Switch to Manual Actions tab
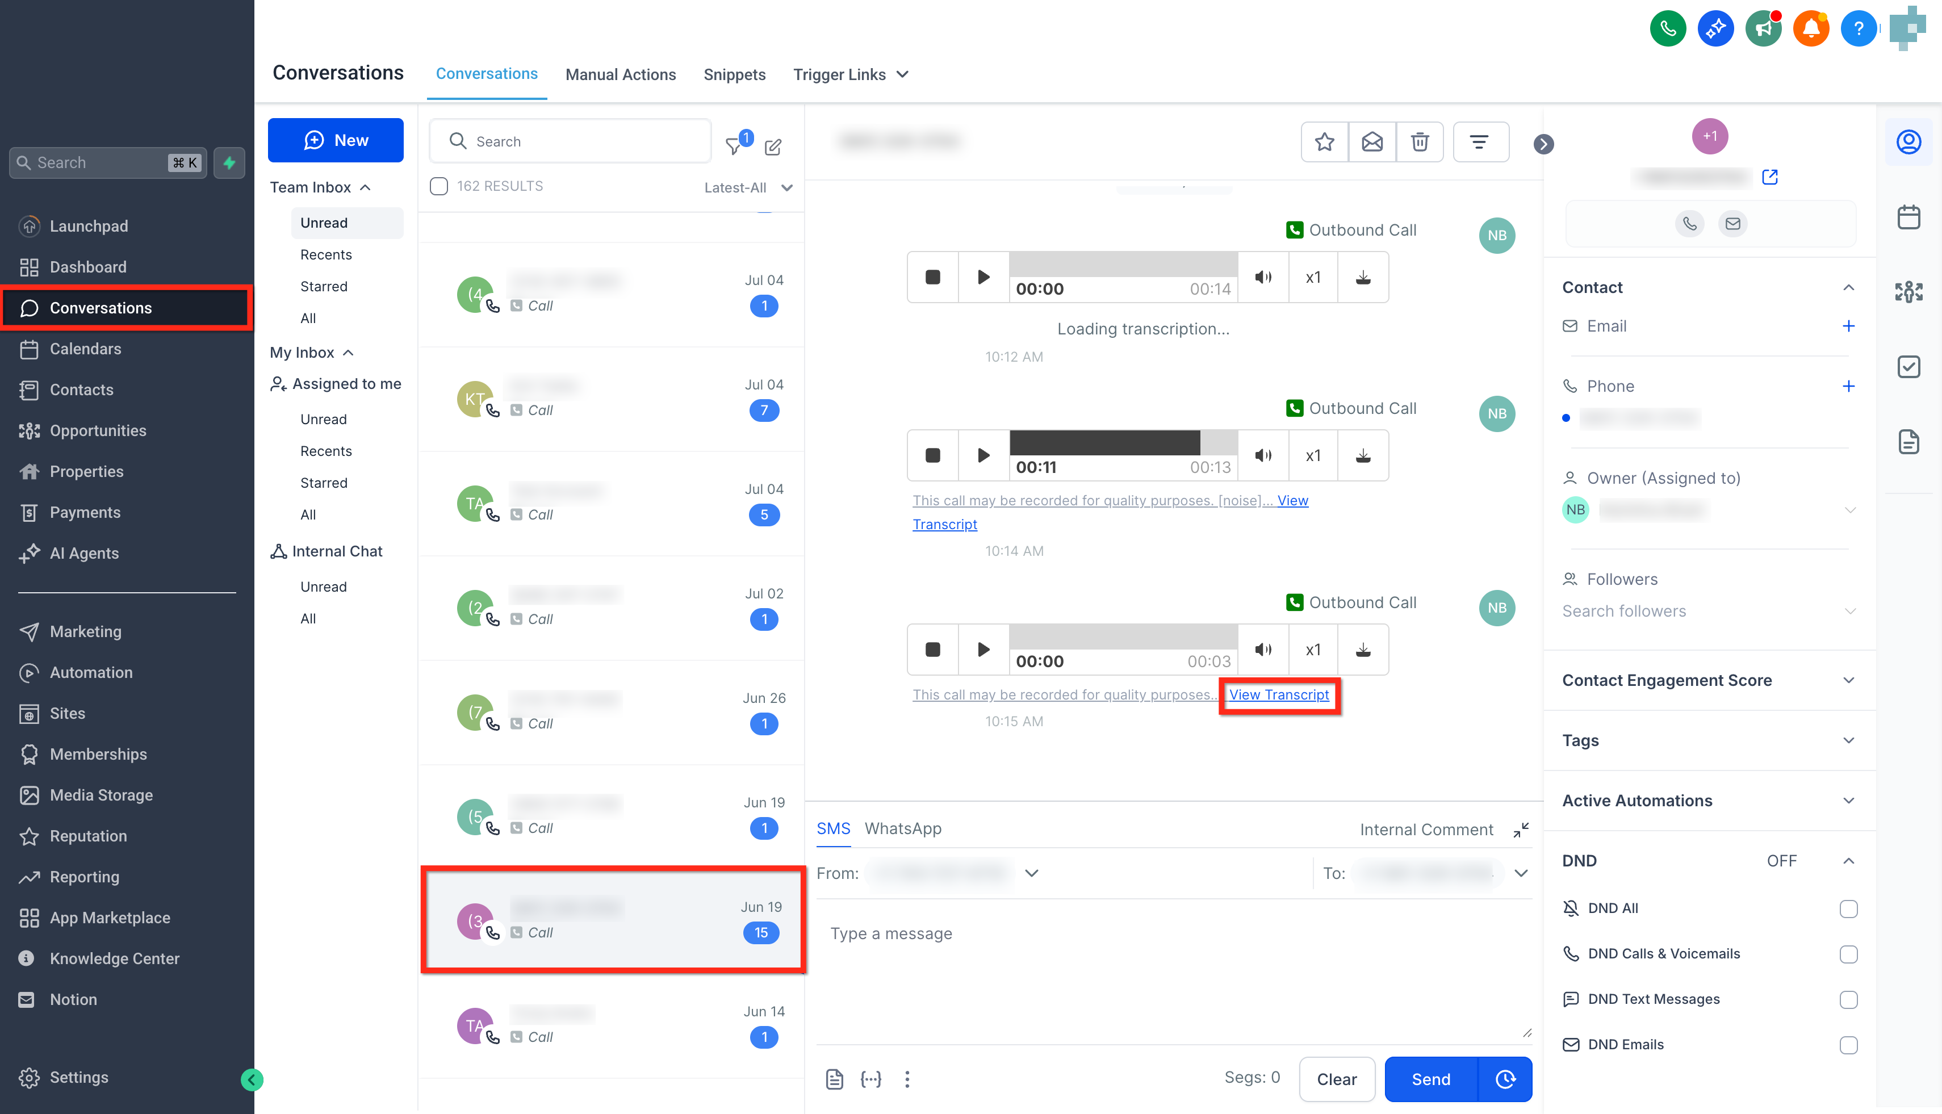Image resolution: width=1942 pixels, height=1114 pixels. pyautogui.click(x=620, y=74)
